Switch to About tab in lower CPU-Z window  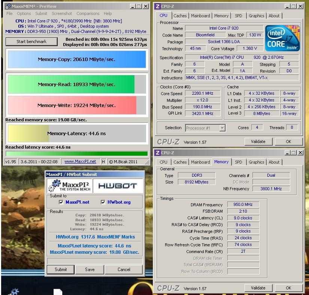pos(274,162)
